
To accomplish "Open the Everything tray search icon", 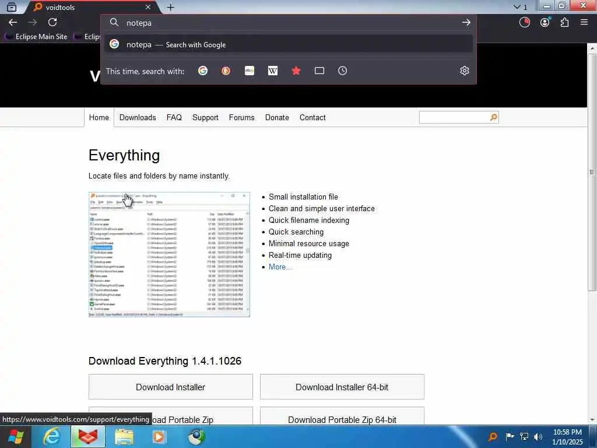I will pos(492,436).
